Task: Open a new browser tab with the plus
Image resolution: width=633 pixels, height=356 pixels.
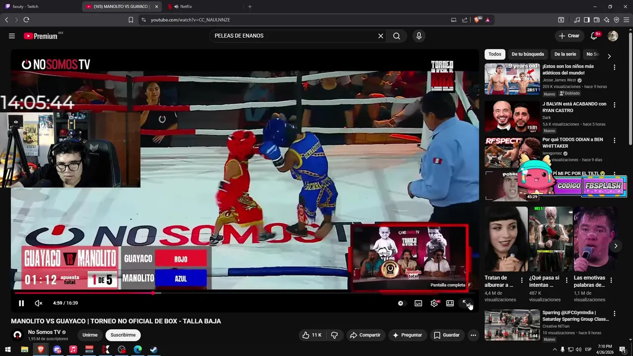Action: coord(250,6)
